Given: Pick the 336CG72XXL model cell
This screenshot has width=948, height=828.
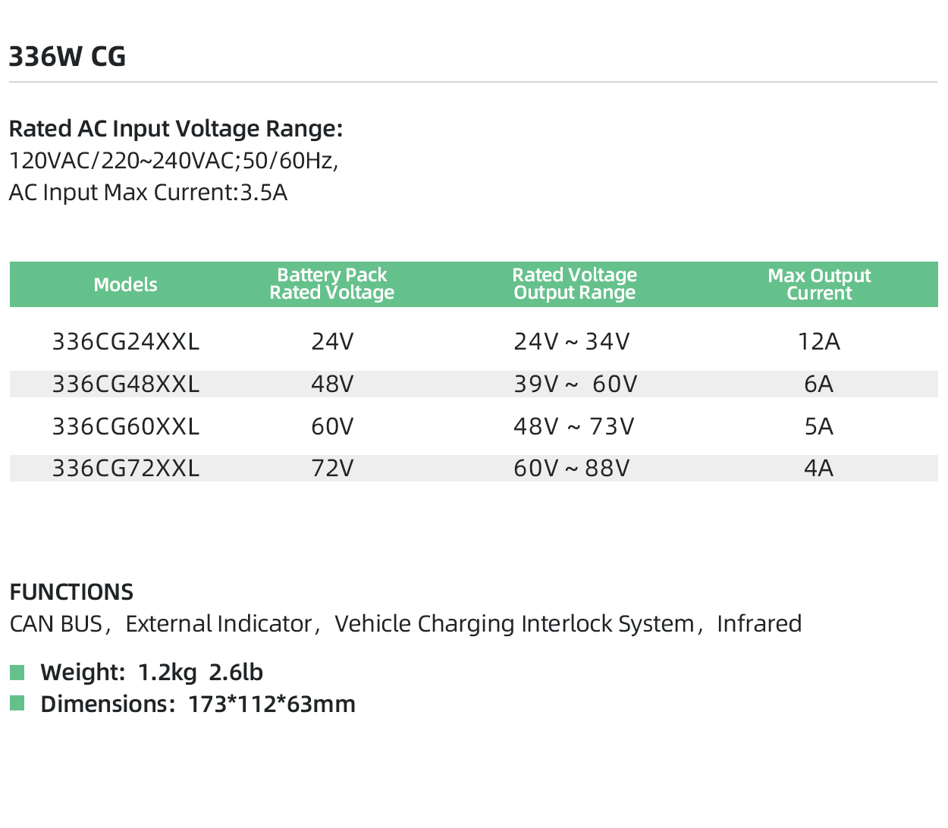Looking at the screenshot, I should tap(126, 469).
